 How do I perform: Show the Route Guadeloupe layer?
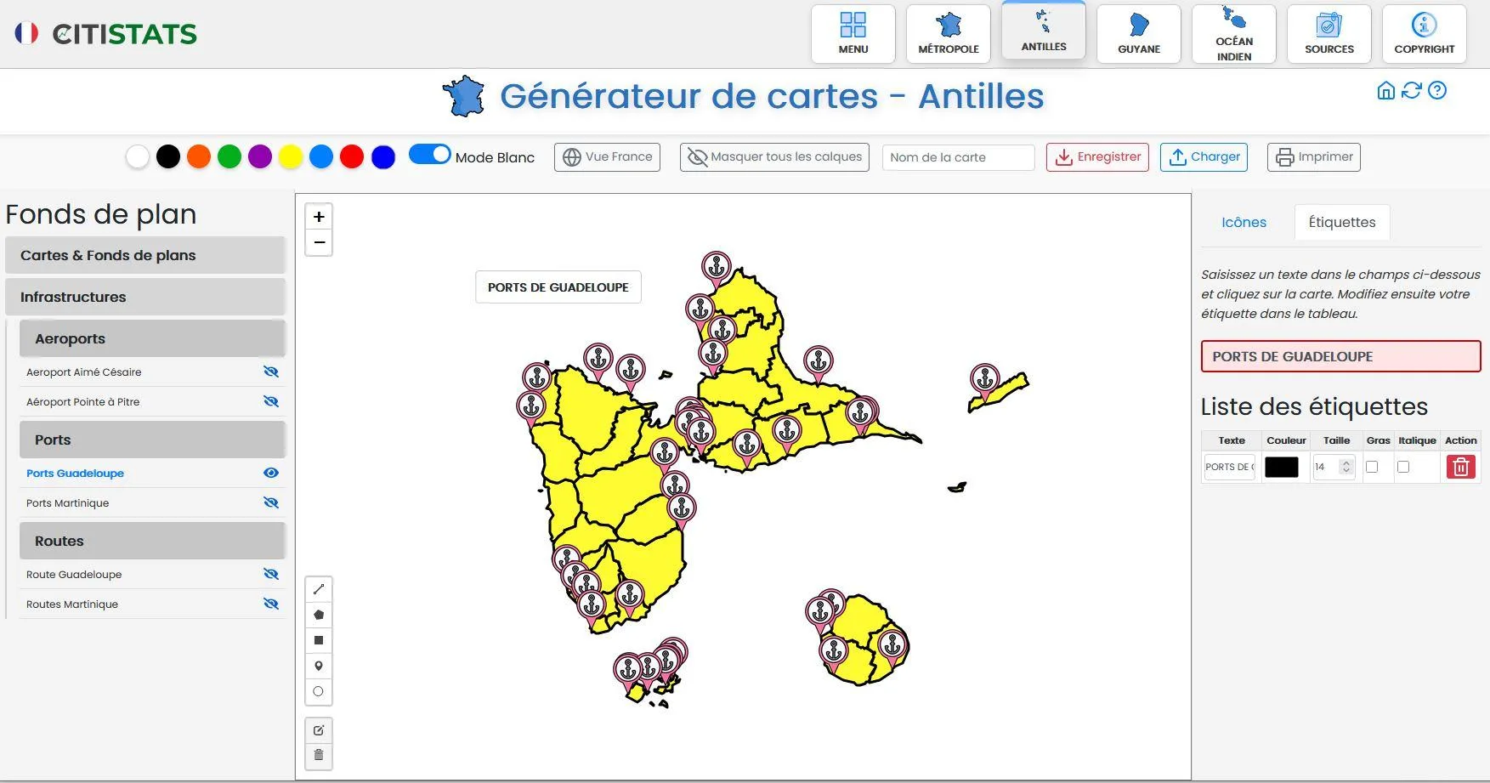(x=271, y=574)
